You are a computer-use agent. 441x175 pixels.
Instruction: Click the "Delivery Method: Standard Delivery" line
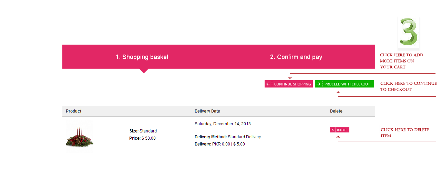pyautogui.click(x=228, y=137)
